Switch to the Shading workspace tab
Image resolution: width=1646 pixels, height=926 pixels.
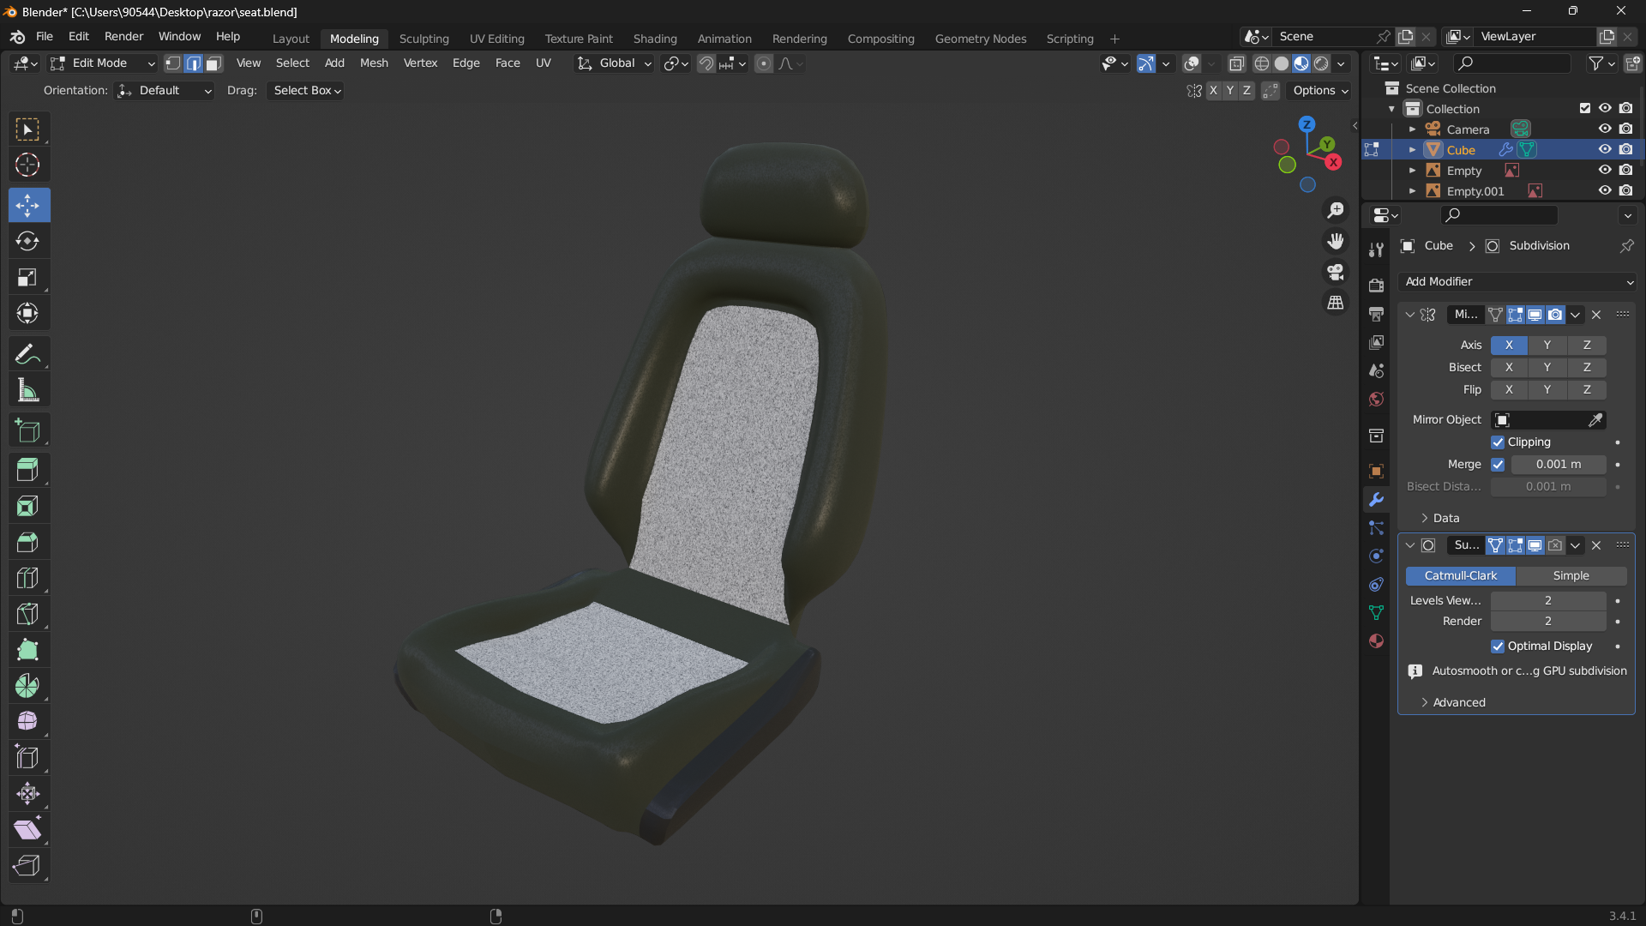point(654,39)
